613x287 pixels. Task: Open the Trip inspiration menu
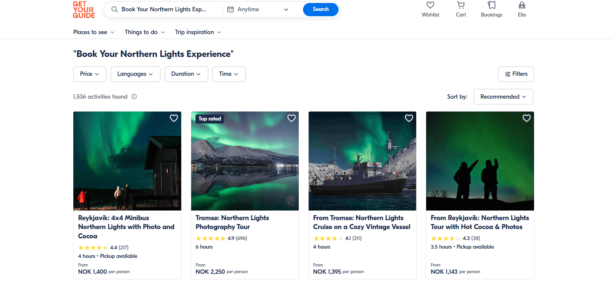pos(197,32)
